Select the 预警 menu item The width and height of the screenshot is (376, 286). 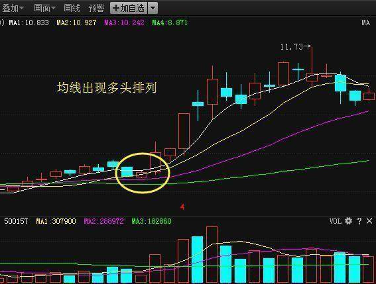(x=96, y=8)
